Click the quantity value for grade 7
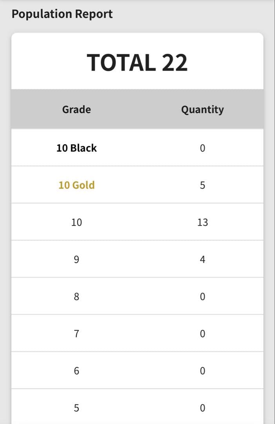Image resolution: width=275 pixels, height=424 pixels. click(x=202, y=334)
